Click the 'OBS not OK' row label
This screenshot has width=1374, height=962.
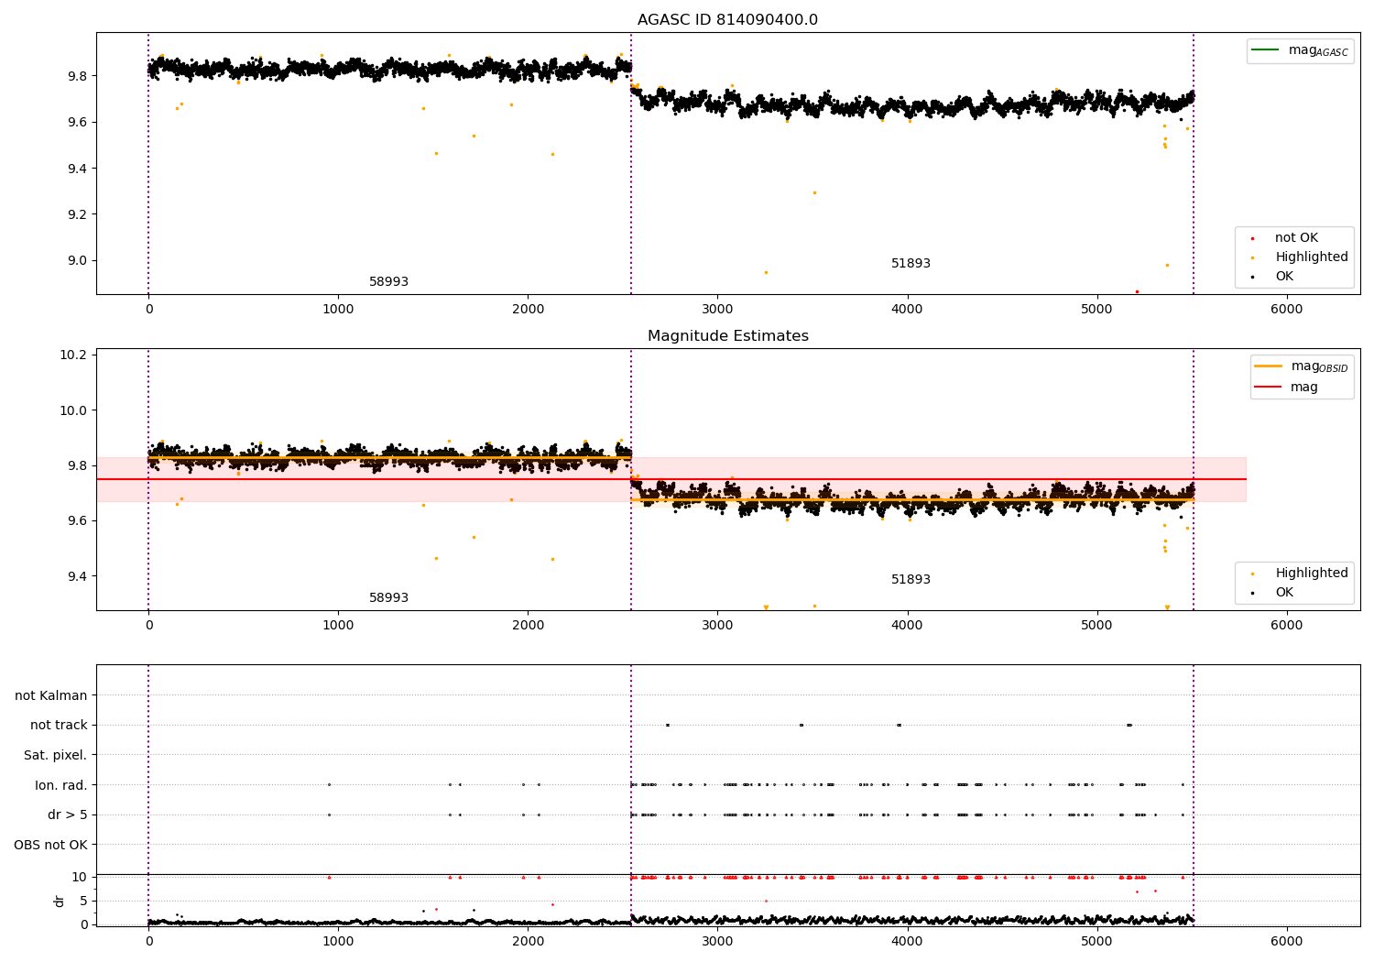(50, 845)
